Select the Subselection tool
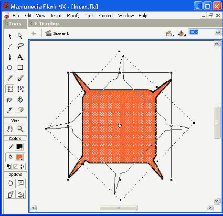This screenshot has width=223, height=216. click(20, 36)
